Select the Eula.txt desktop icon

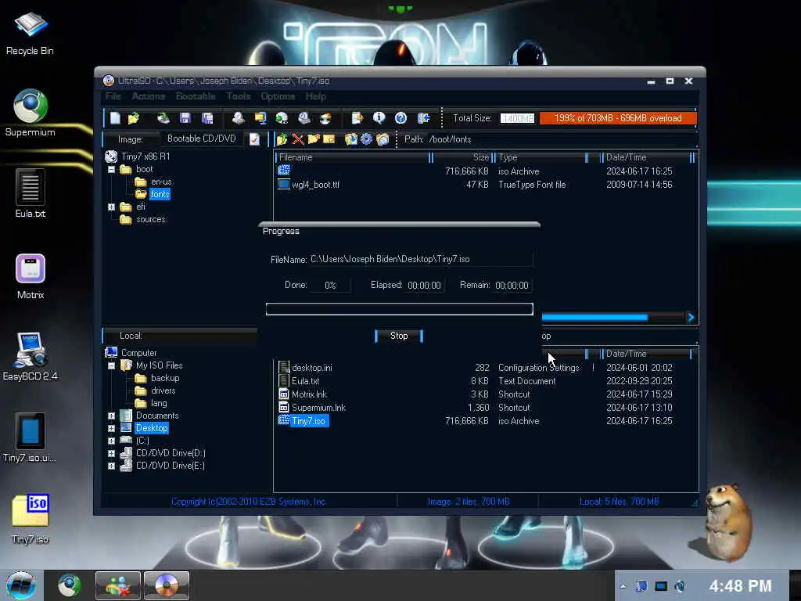coord(31,194)
